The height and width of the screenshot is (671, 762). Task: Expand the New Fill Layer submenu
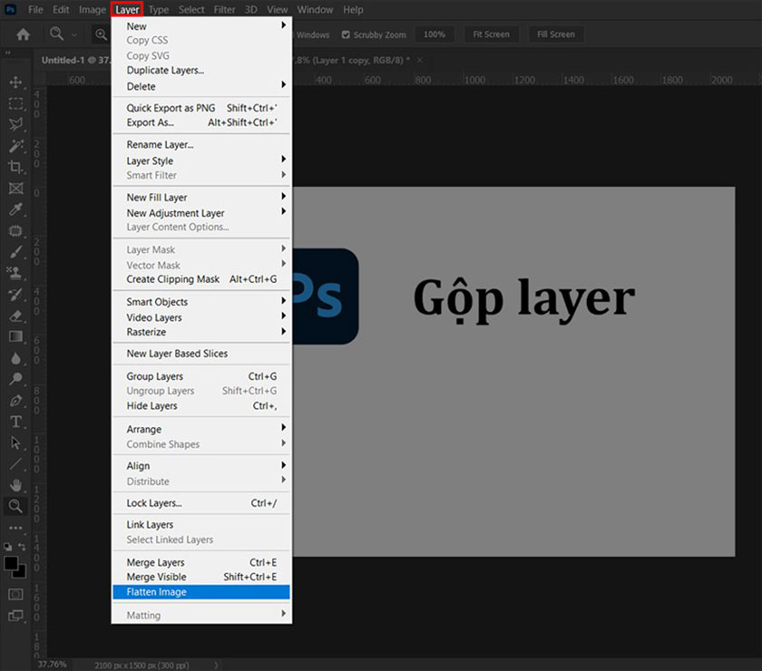201,198
